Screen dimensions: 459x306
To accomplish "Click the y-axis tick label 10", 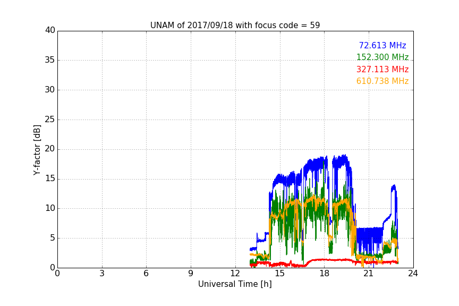I will pos(50,208).
